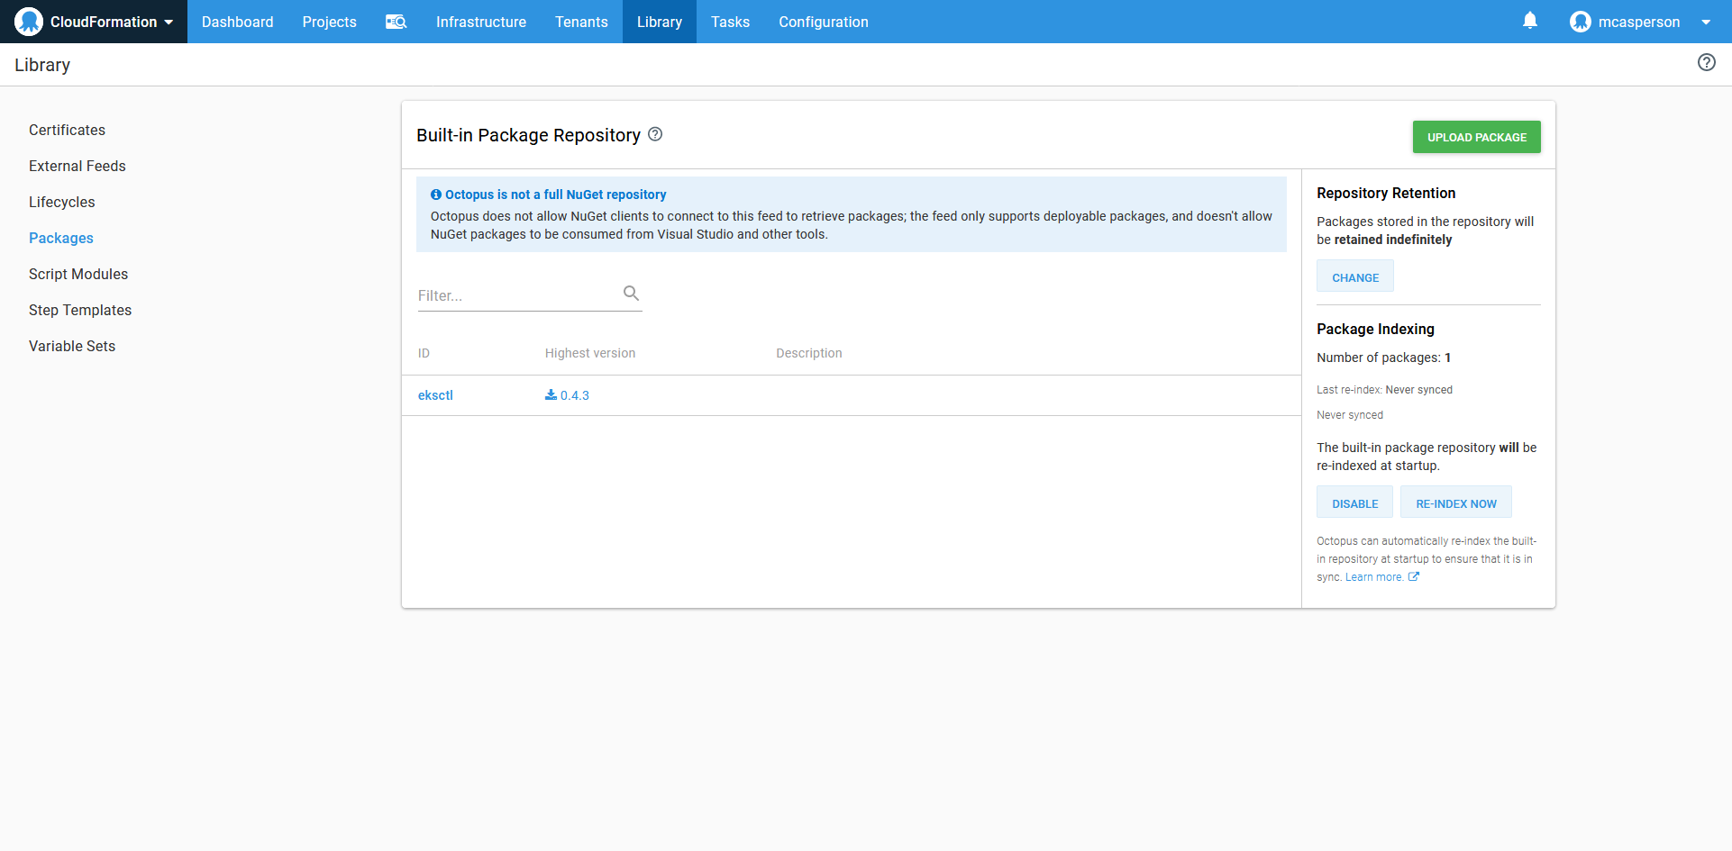This screenshot has width=1732, height=851.
Task: Open the eksctl package link
Action: [x=435, y=395]
